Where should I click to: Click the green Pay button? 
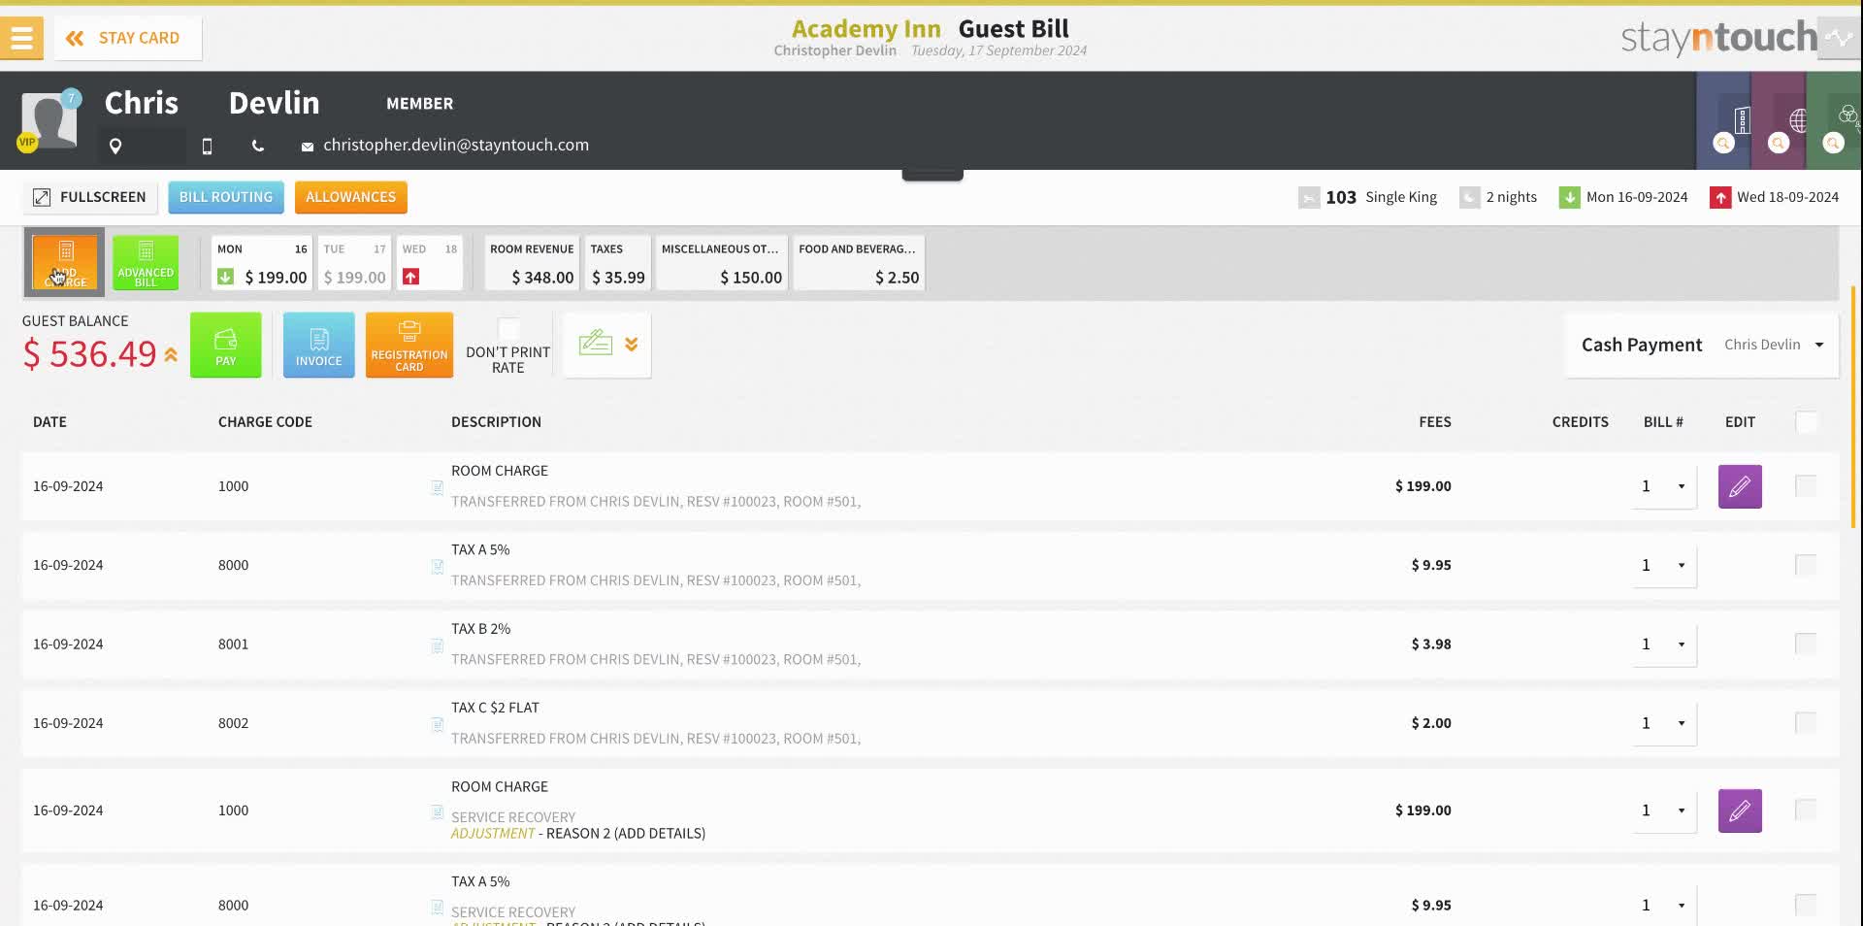tap(226, 345)
